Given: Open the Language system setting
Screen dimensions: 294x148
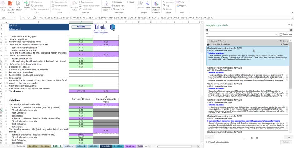Looking at the screenshot, I should (x=168, y=2).
